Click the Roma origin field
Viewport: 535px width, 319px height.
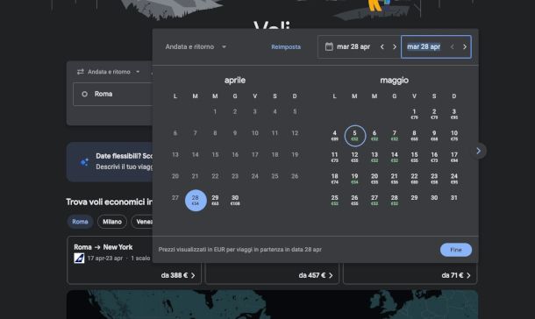coord(112,94)
